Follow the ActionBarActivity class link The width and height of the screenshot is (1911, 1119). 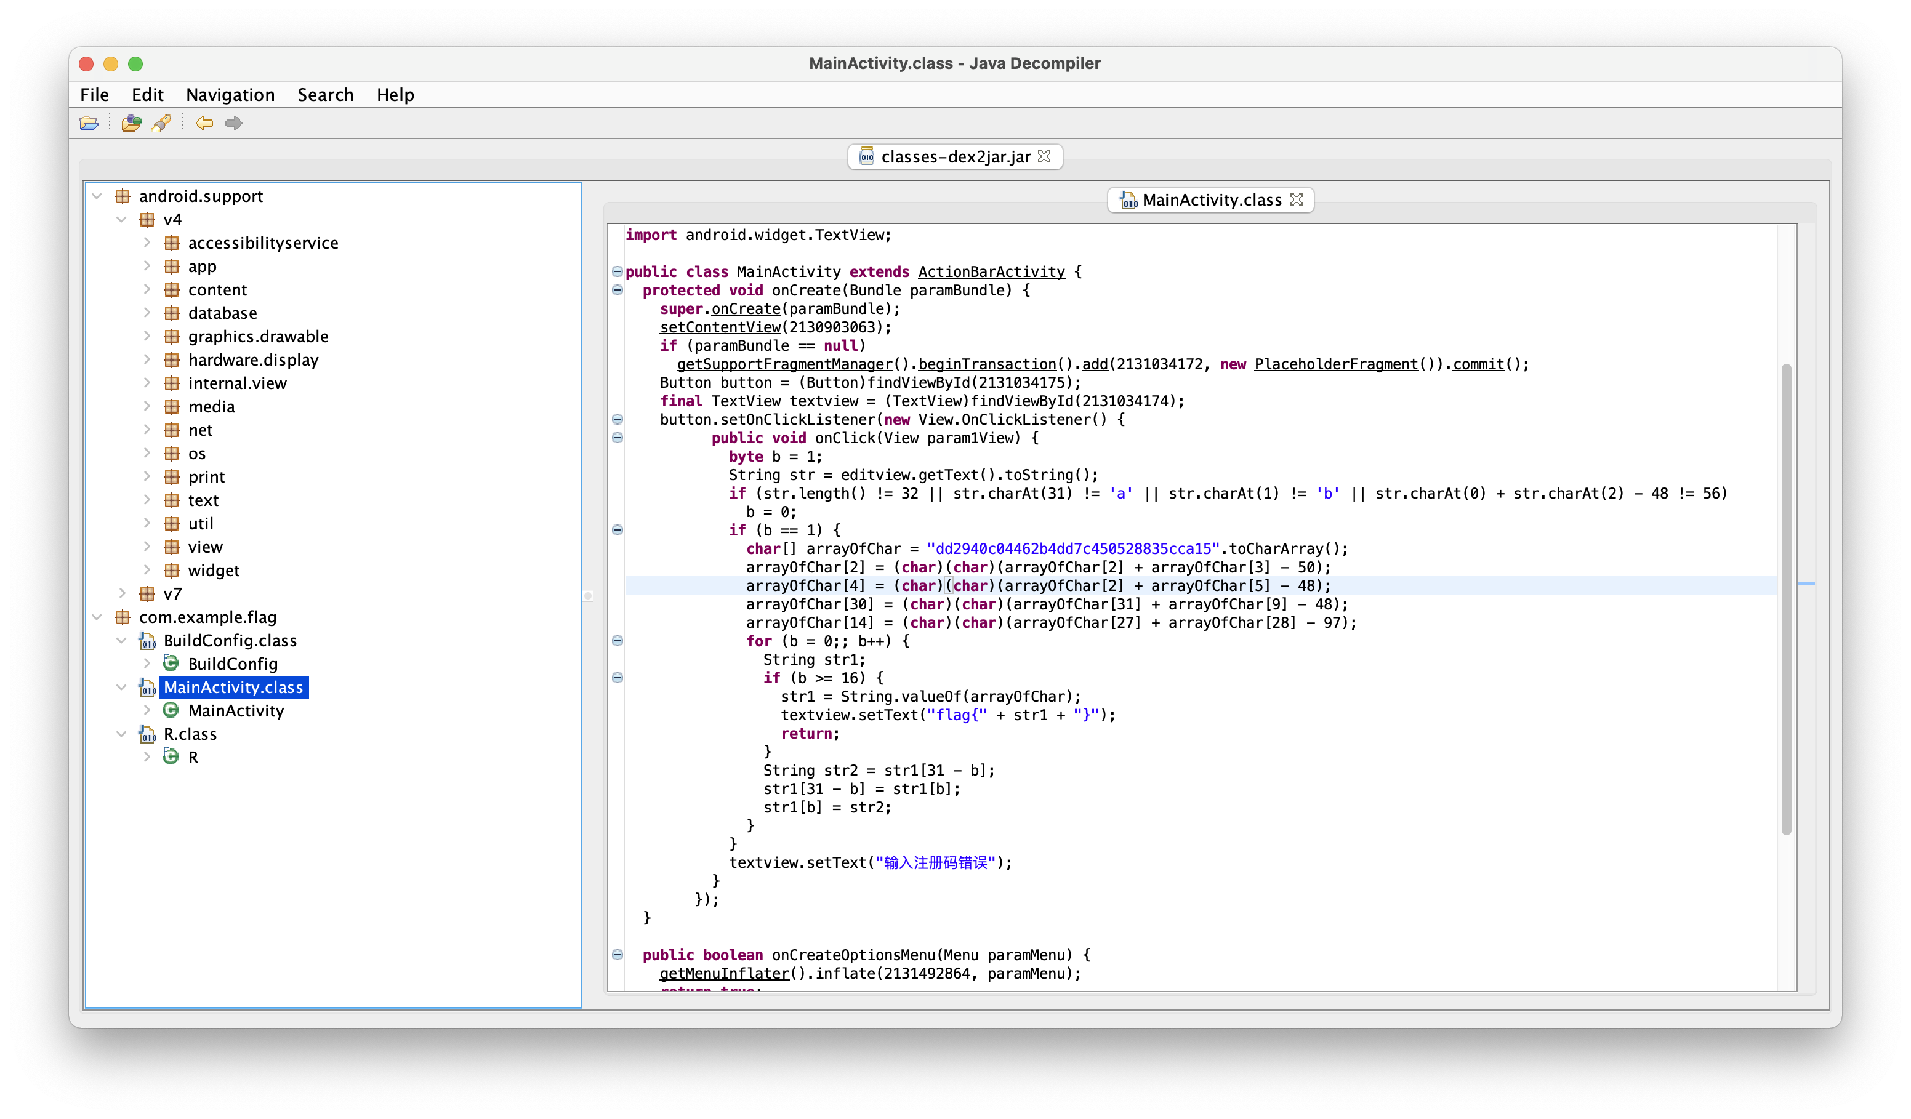pyautogui.click(x=991, y=271)
